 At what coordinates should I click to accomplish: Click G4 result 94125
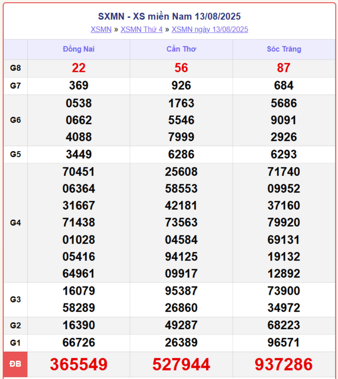pyautogui.click(x=181, y=257)
